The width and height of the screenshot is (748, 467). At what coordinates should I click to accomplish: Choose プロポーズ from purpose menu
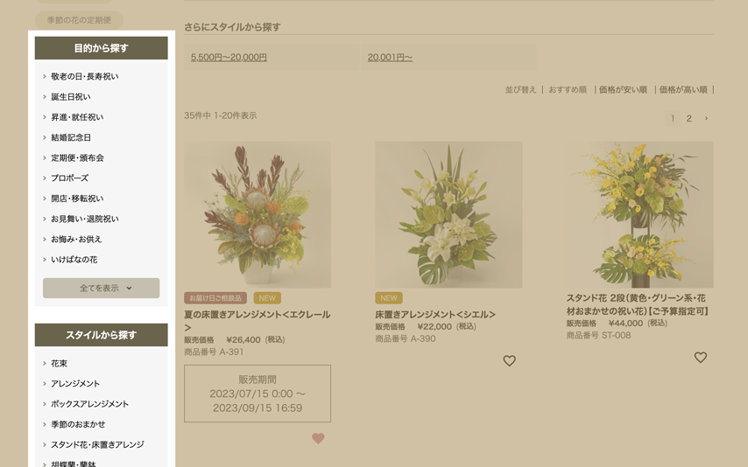(x=69, y=178)
